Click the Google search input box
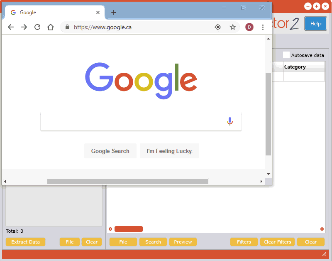Image resolution: width=332 pixels, height=261 pixels. click(133, 121)
